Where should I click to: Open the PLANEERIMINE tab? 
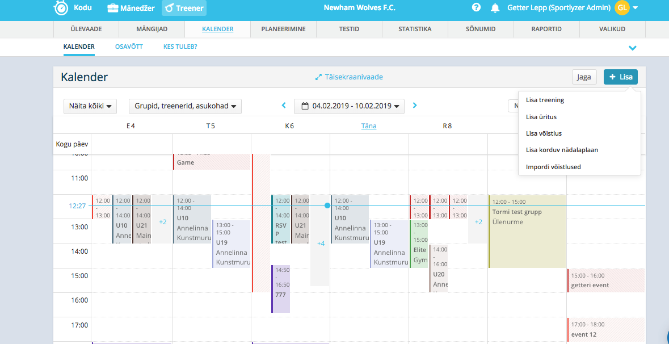(x=283, y=30)
